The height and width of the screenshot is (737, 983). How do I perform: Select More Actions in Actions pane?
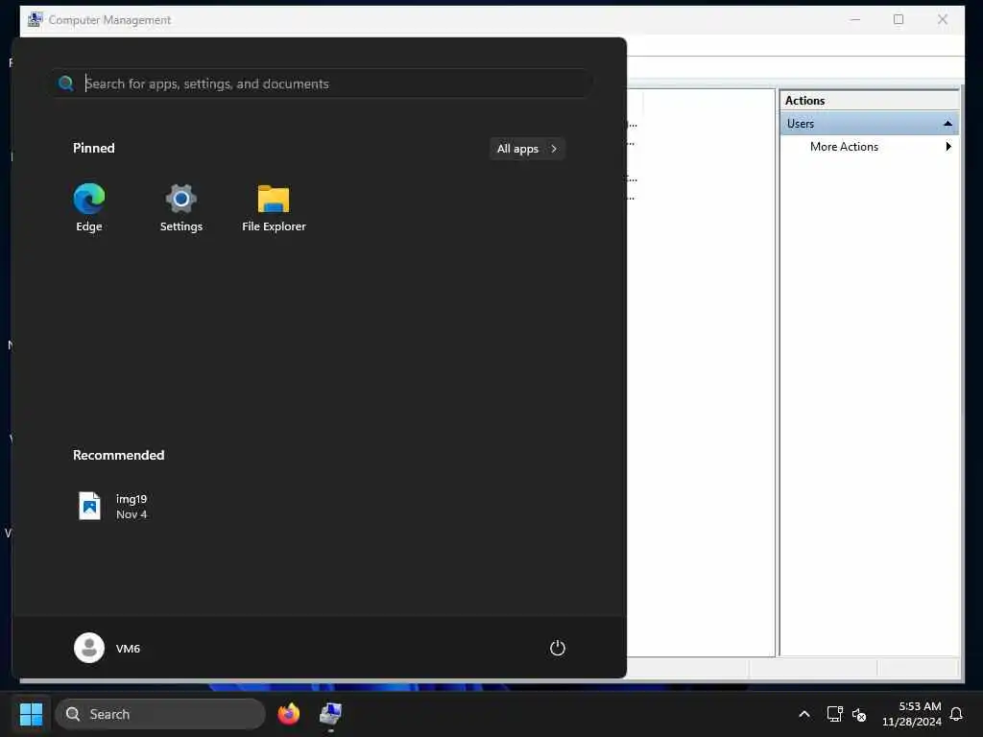coord(844,147)
